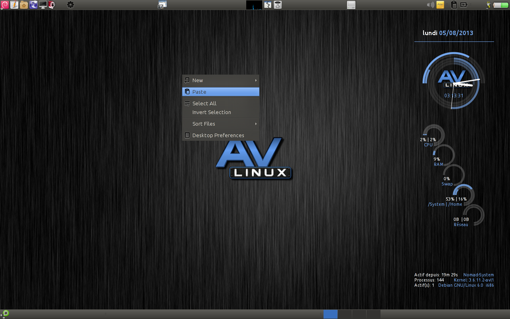Click the Debian GNU/Linux 6.0 text
The height and width of the screenshot is (319, 510).
tap(461, 286)
